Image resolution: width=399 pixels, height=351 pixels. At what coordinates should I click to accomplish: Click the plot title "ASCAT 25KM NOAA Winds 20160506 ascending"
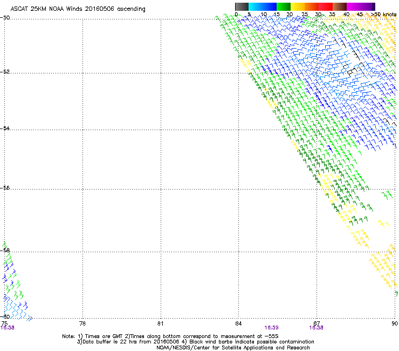coord(78,9)
